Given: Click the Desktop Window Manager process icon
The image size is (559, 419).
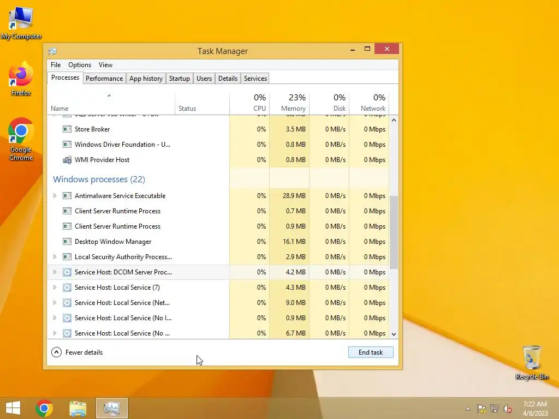Looking at the screenshot, I should (x=67, y=242).
